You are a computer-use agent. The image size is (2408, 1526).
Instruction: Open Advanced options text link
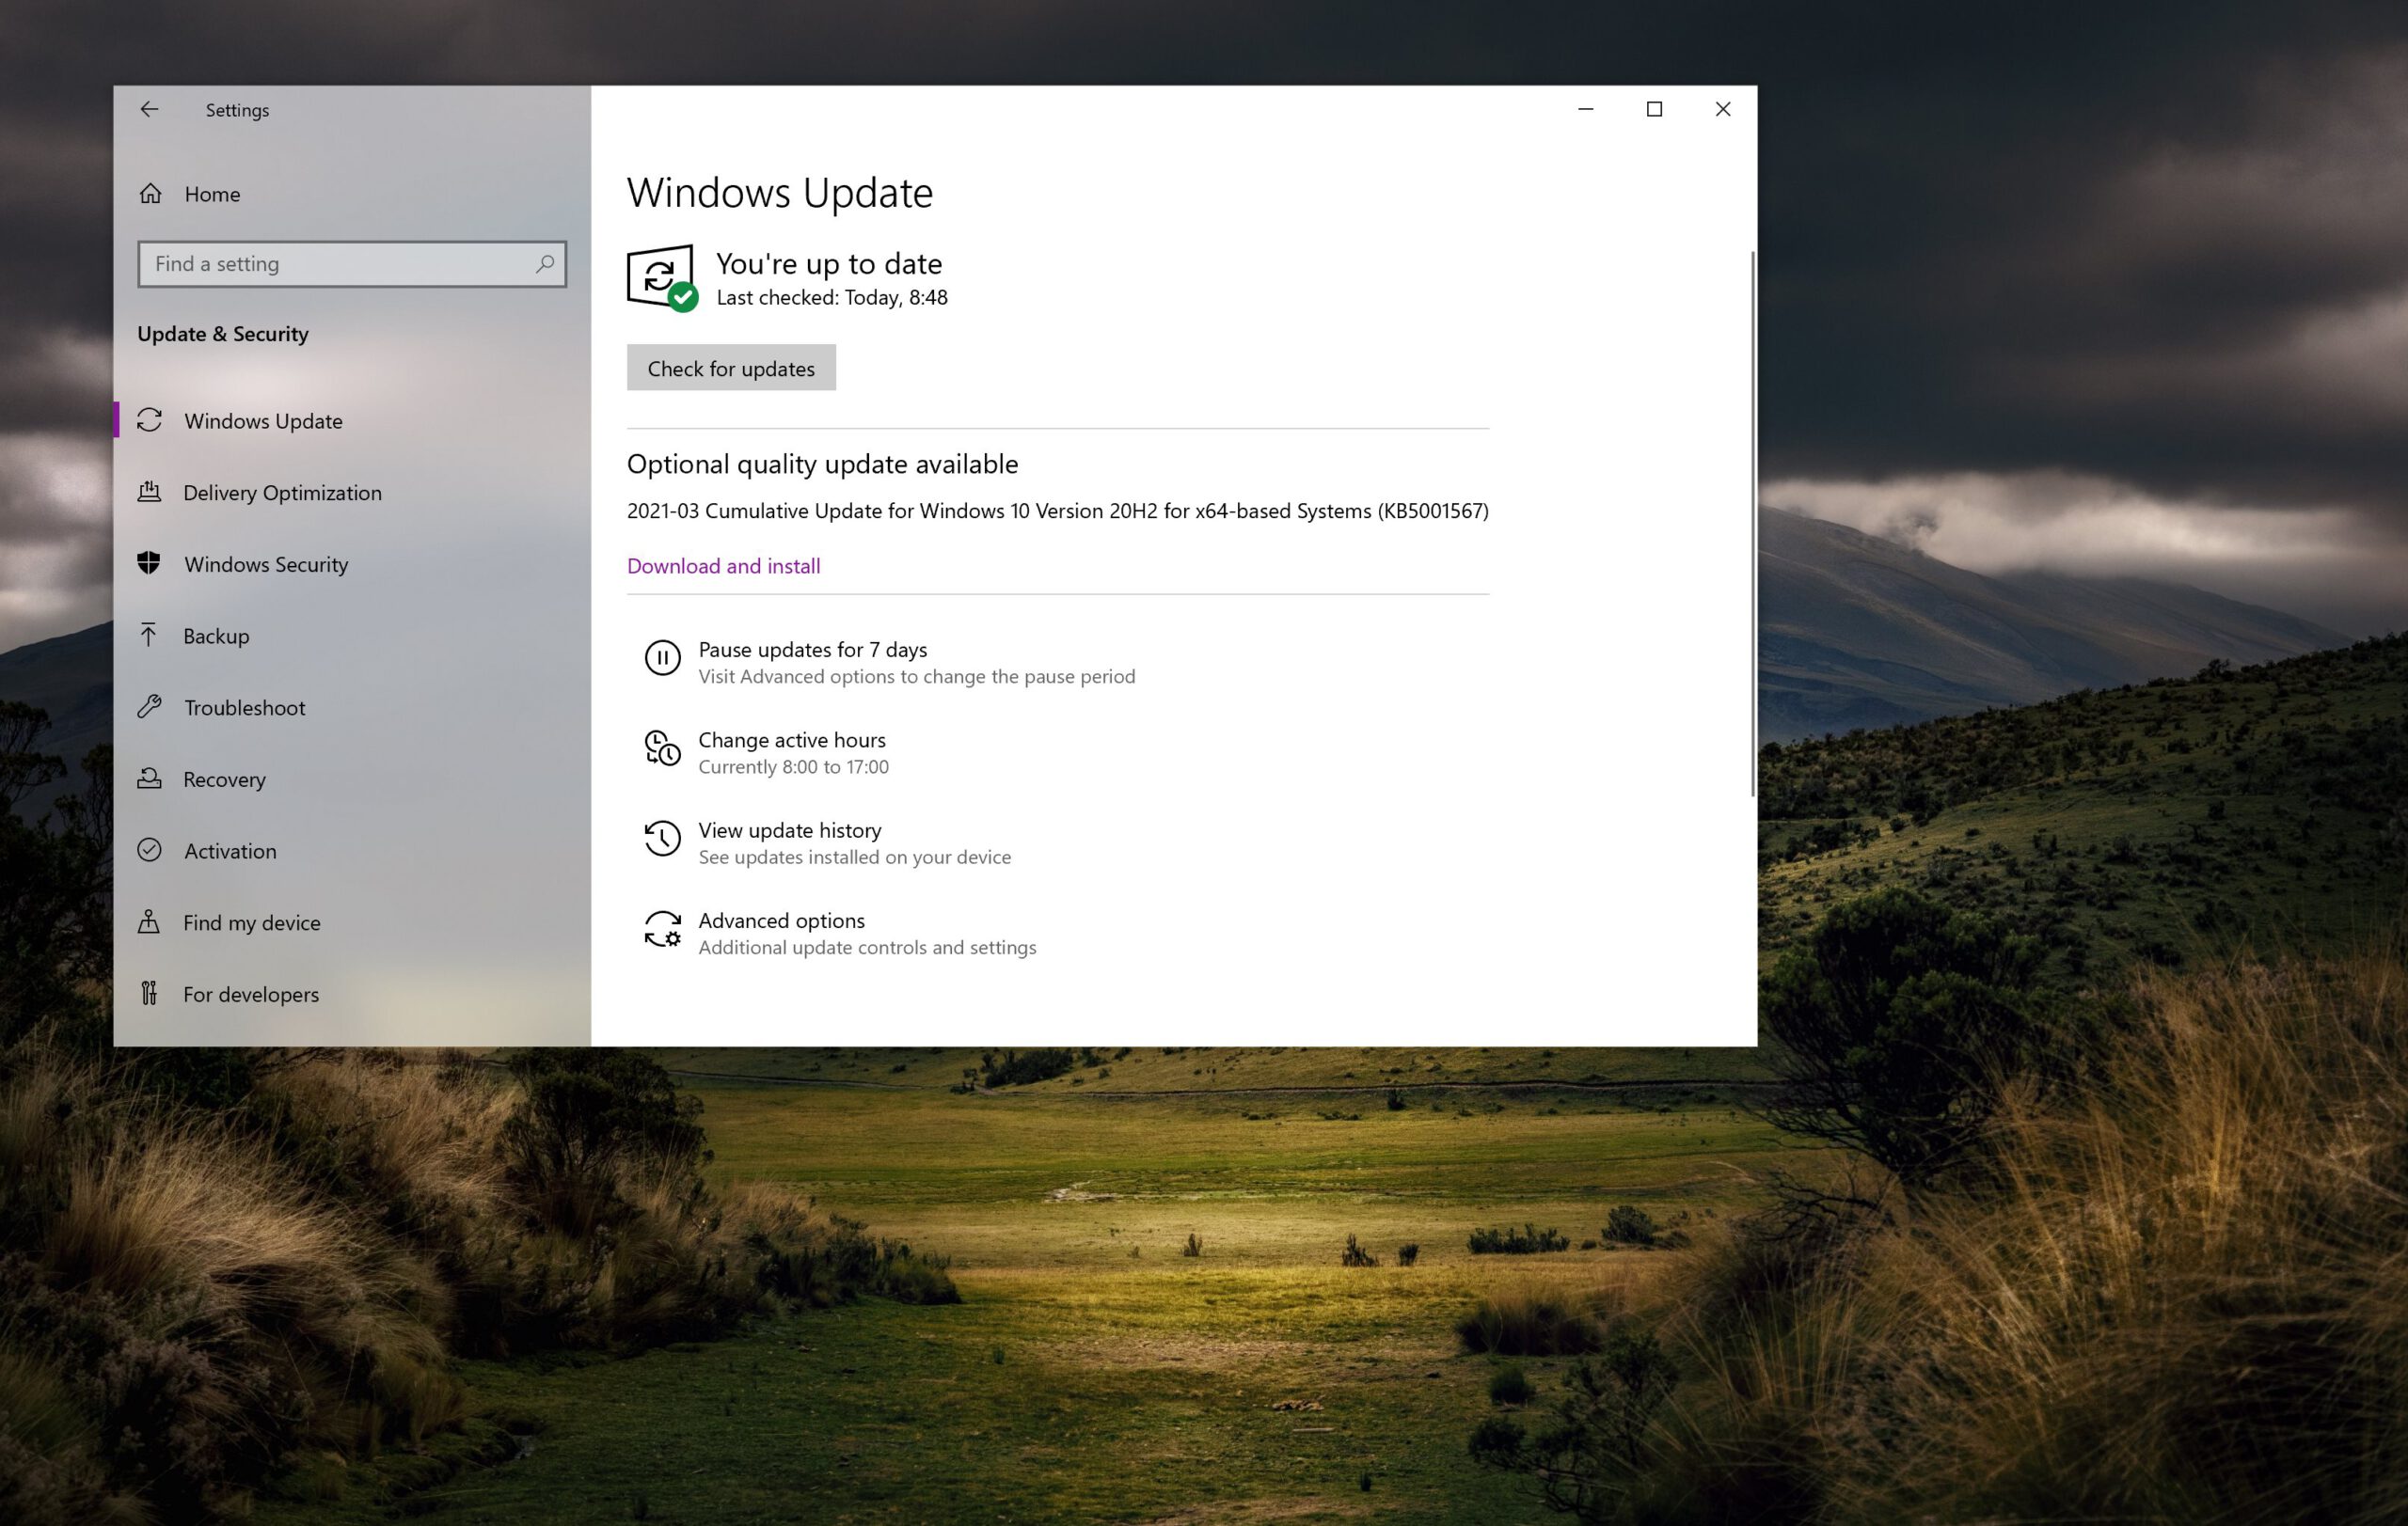tap(781, 920)
